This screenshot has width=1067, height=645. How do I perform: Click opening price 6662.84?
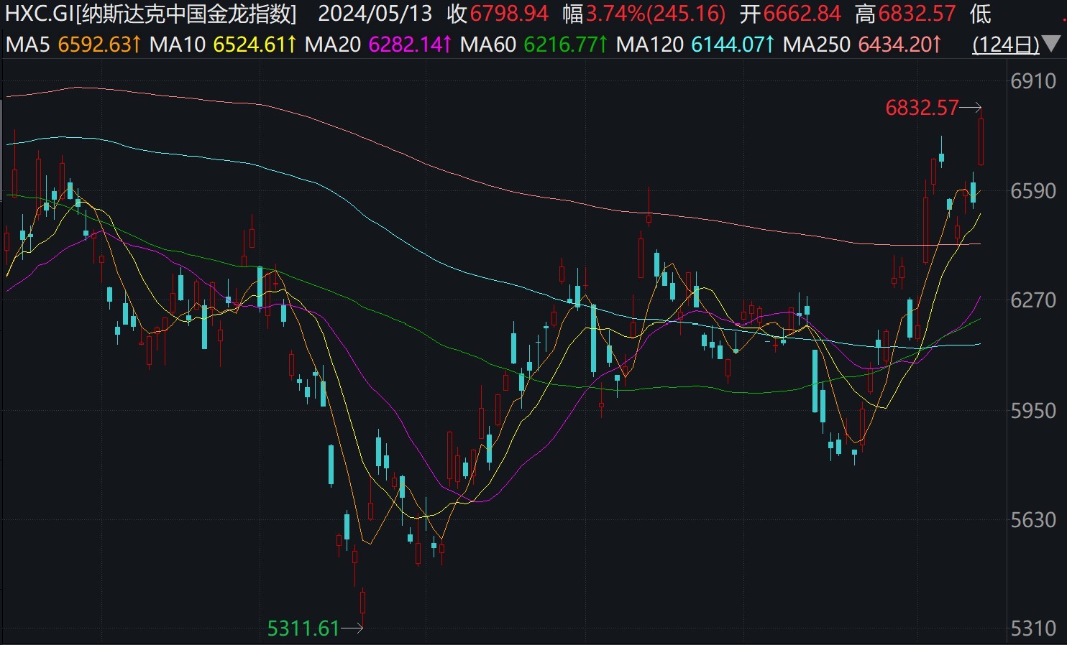pos(802,14)
